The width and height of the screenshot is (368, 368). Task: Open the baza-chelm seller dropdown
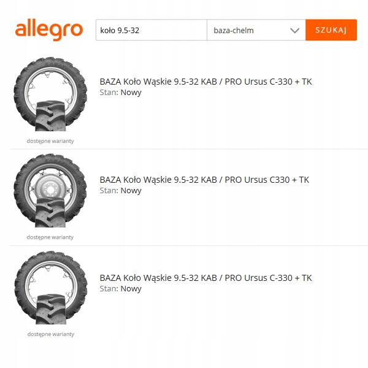256,30
